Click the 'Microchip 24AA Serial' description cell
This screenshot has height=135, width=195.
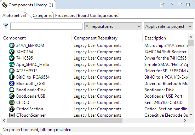coord(166,45)
